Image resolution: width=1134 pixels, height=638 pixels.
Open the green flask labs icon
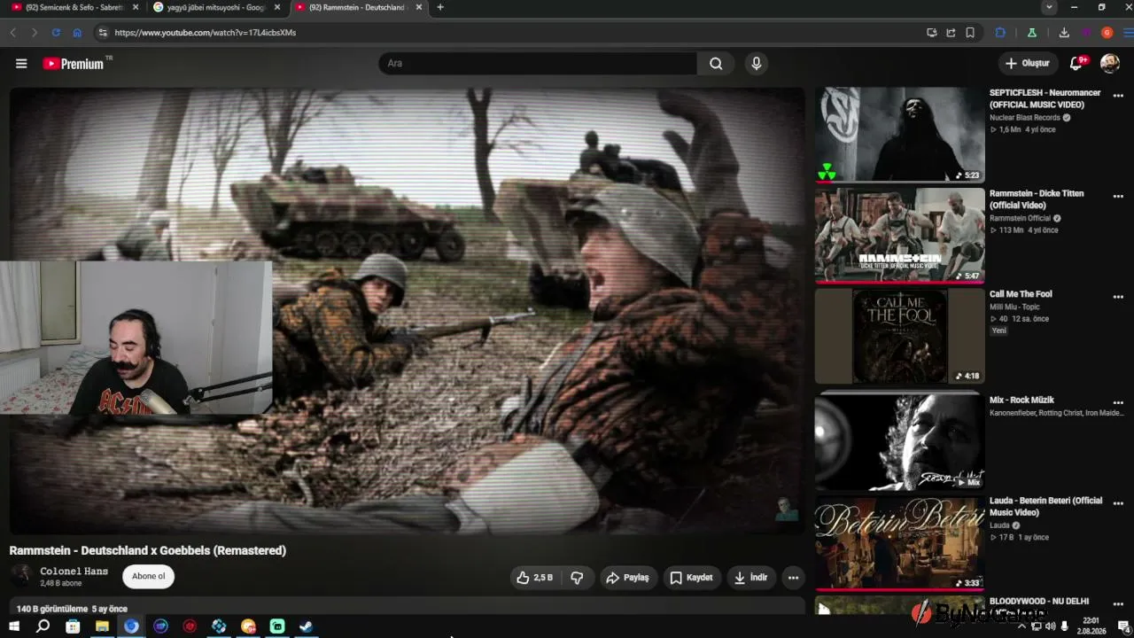(1031, 33)
